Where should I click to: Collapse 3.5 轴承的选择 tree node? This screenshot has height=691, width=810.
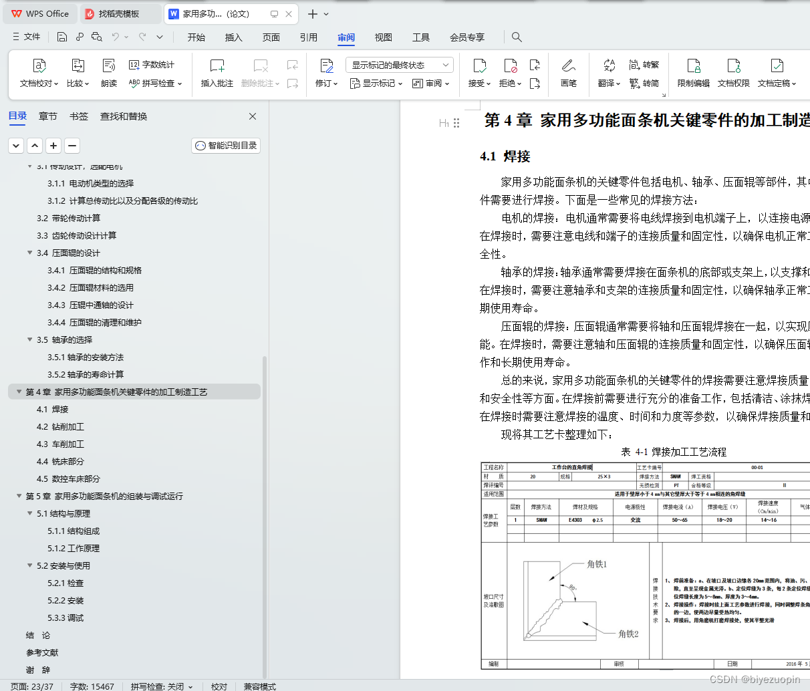[x=29, y=339]
